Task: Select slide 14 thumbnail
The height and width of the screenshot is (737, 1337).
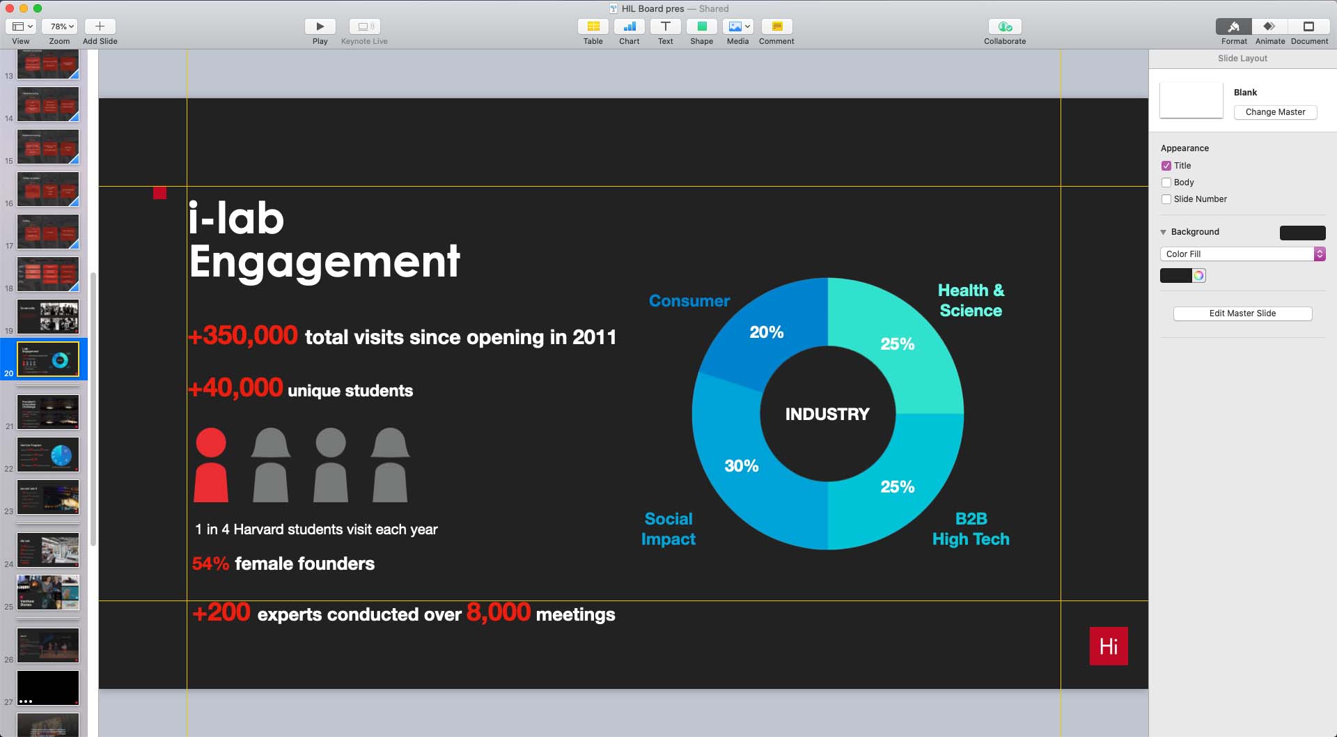Action: (x=48, y=104)
